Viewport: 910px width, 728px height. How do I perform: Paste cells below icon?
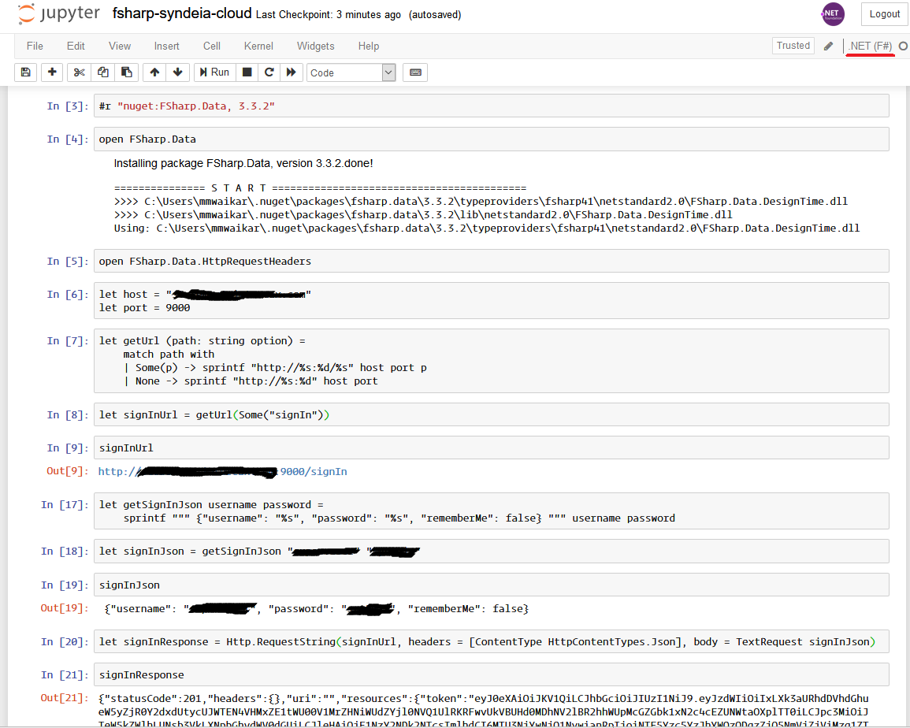click(x=127, y=72)
